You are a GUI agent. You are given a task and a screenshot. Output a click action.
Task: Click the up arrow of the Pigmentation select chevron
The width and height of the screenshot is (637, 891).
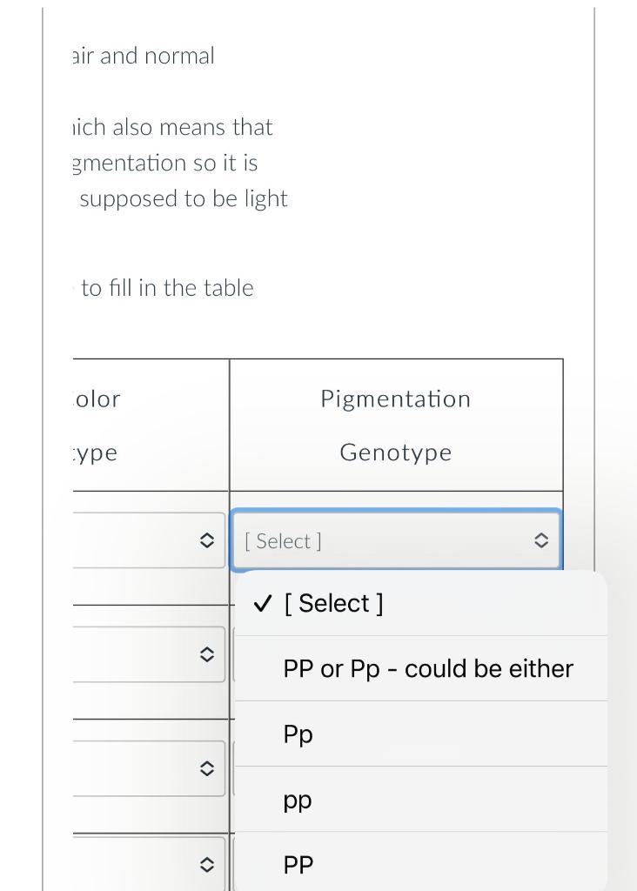click(541, 536)
